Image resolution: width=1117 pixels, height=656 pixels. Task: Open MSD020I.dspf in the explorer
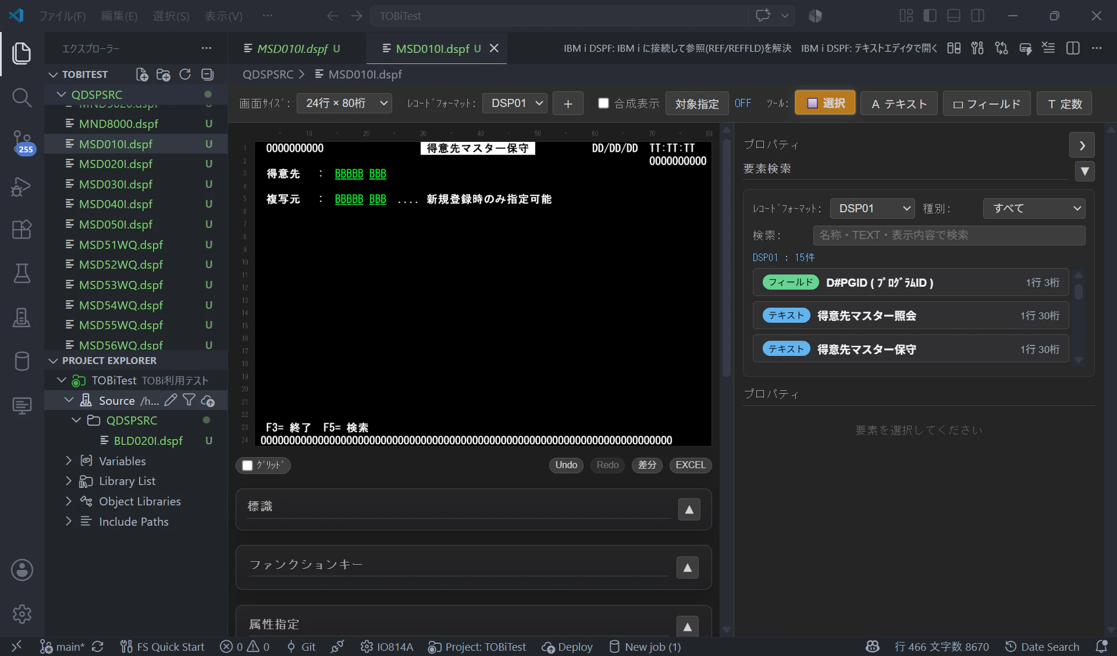(x=115, y=164)
